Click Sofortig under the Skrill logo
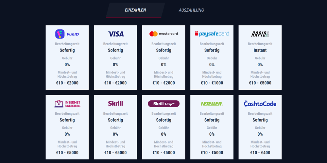This screenshot has height=163, width=327. [115, 120]
